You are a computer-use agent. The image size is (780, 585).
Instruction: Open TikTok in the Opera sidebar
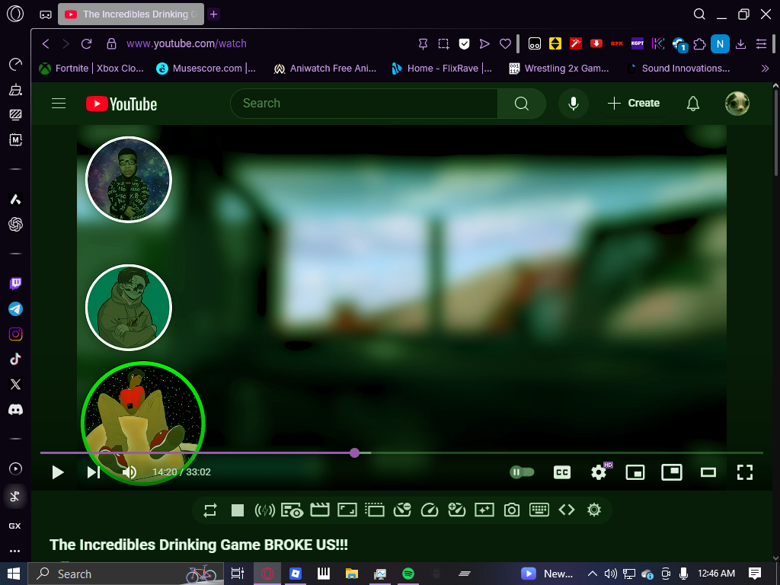[15, 360]
